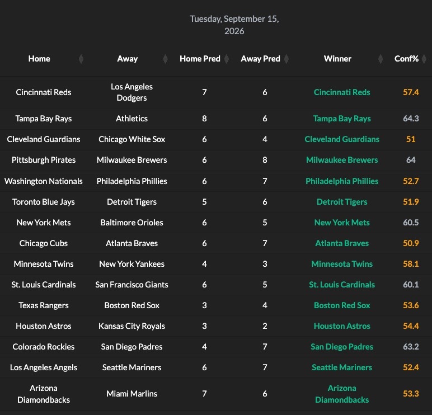The height and width of the screenshot is (415, 432).
Task: Click Philadelphia Phillies winner cell
Action: (x=342, y=181)
